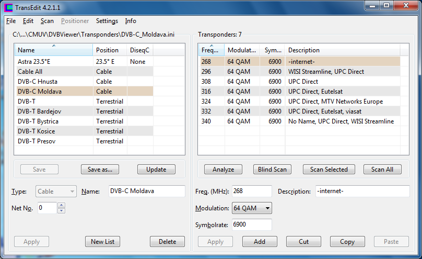422x259 pixels.
Task: Cut the selected transponder
Action: [x=303, y=242]
